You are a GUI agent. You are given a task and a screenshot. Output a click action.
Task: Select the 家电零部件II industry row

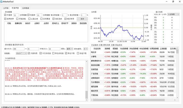pyautogui.click(x=133, y=61)
